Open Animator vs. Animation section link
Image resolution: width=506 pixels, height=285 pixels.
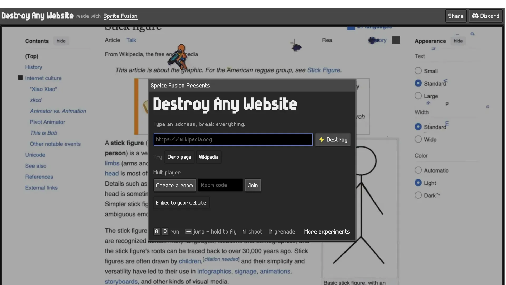pos(58,111)
